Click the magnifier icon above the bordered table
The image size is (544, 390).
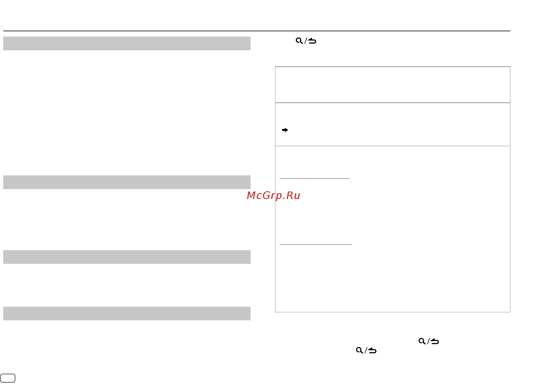click(299, 41)
